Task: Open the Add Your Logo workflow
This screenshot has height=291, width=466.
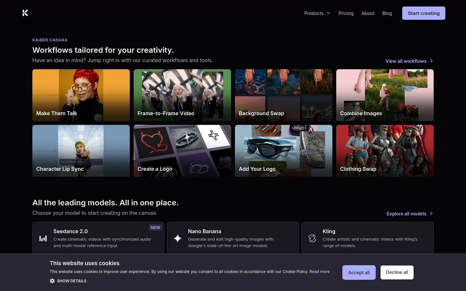Action: point(284,151)
